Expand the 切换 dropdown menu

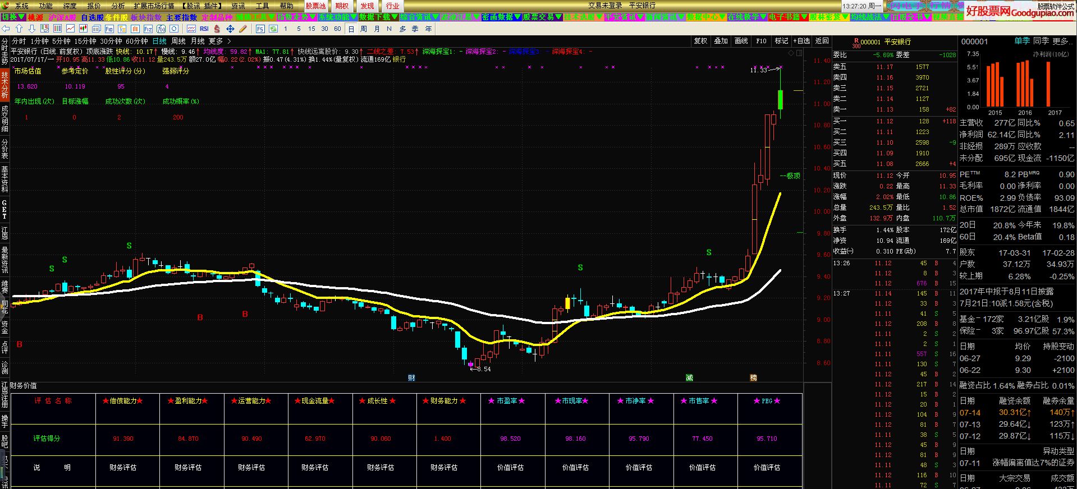[13, 17]
